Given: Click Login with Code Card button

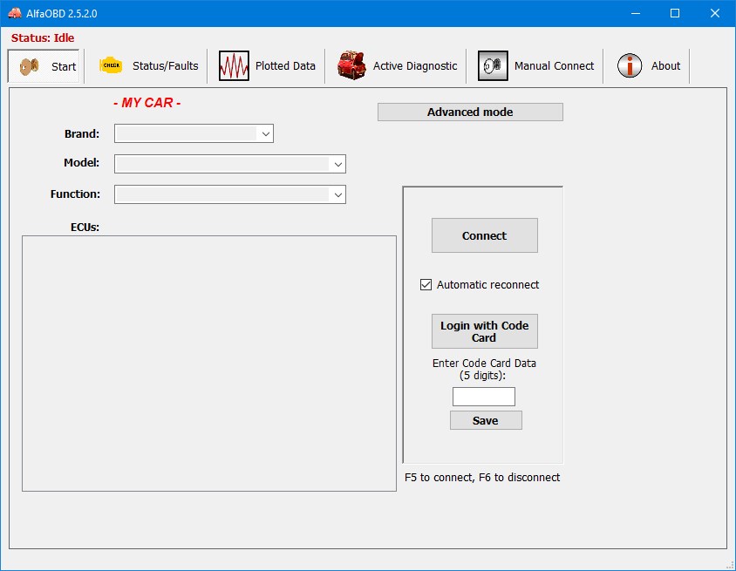Looking at the screenshot, I should (x=484, y=331).
